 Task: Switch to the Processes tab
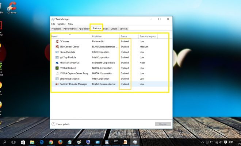click(56, 29)
